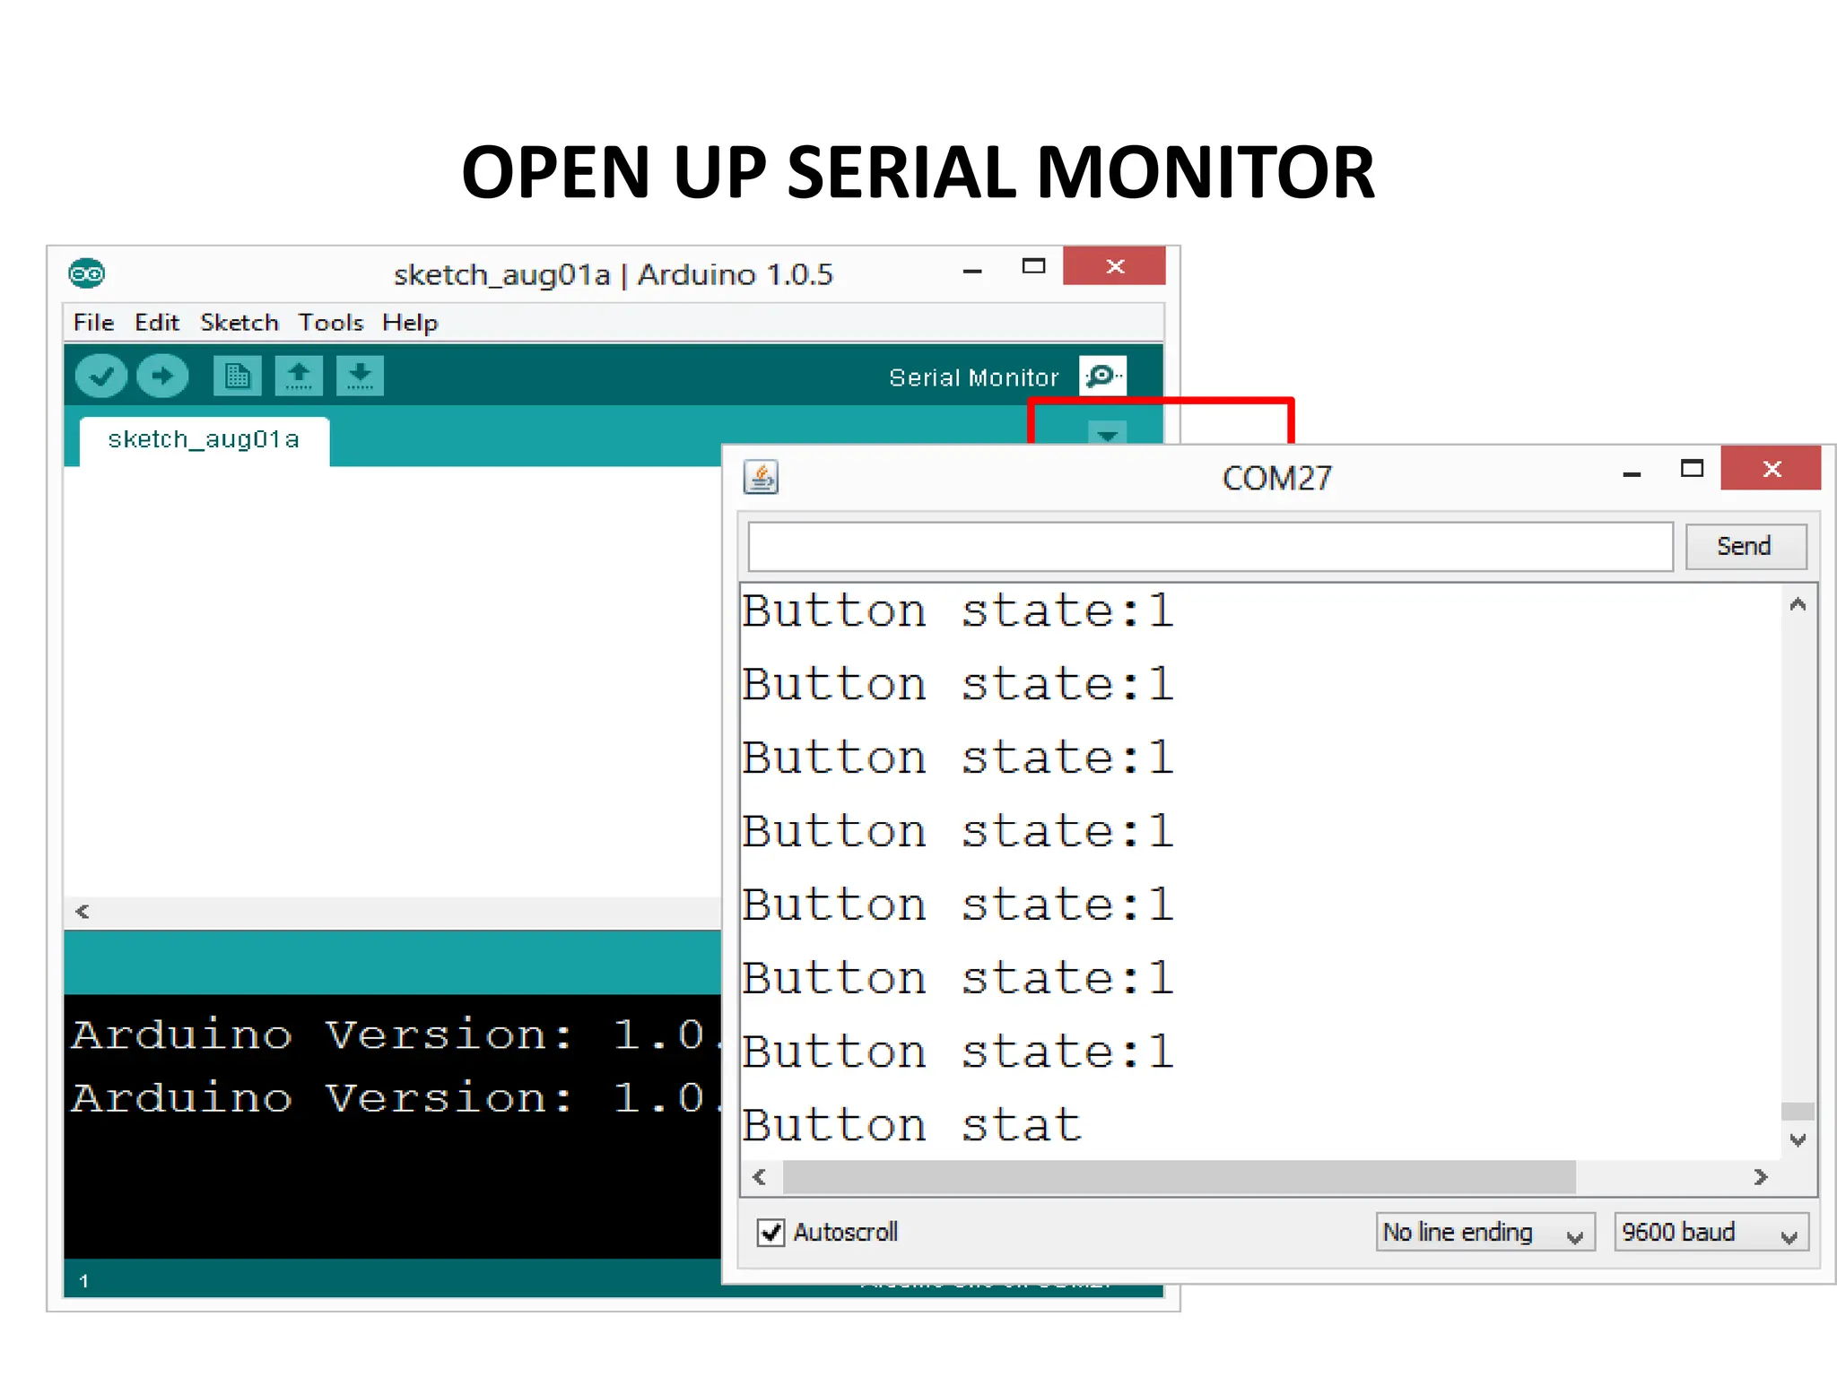Click the Arduino logo in title bar
This screenshot has height=1377, width=1837.
click(87, 273)
